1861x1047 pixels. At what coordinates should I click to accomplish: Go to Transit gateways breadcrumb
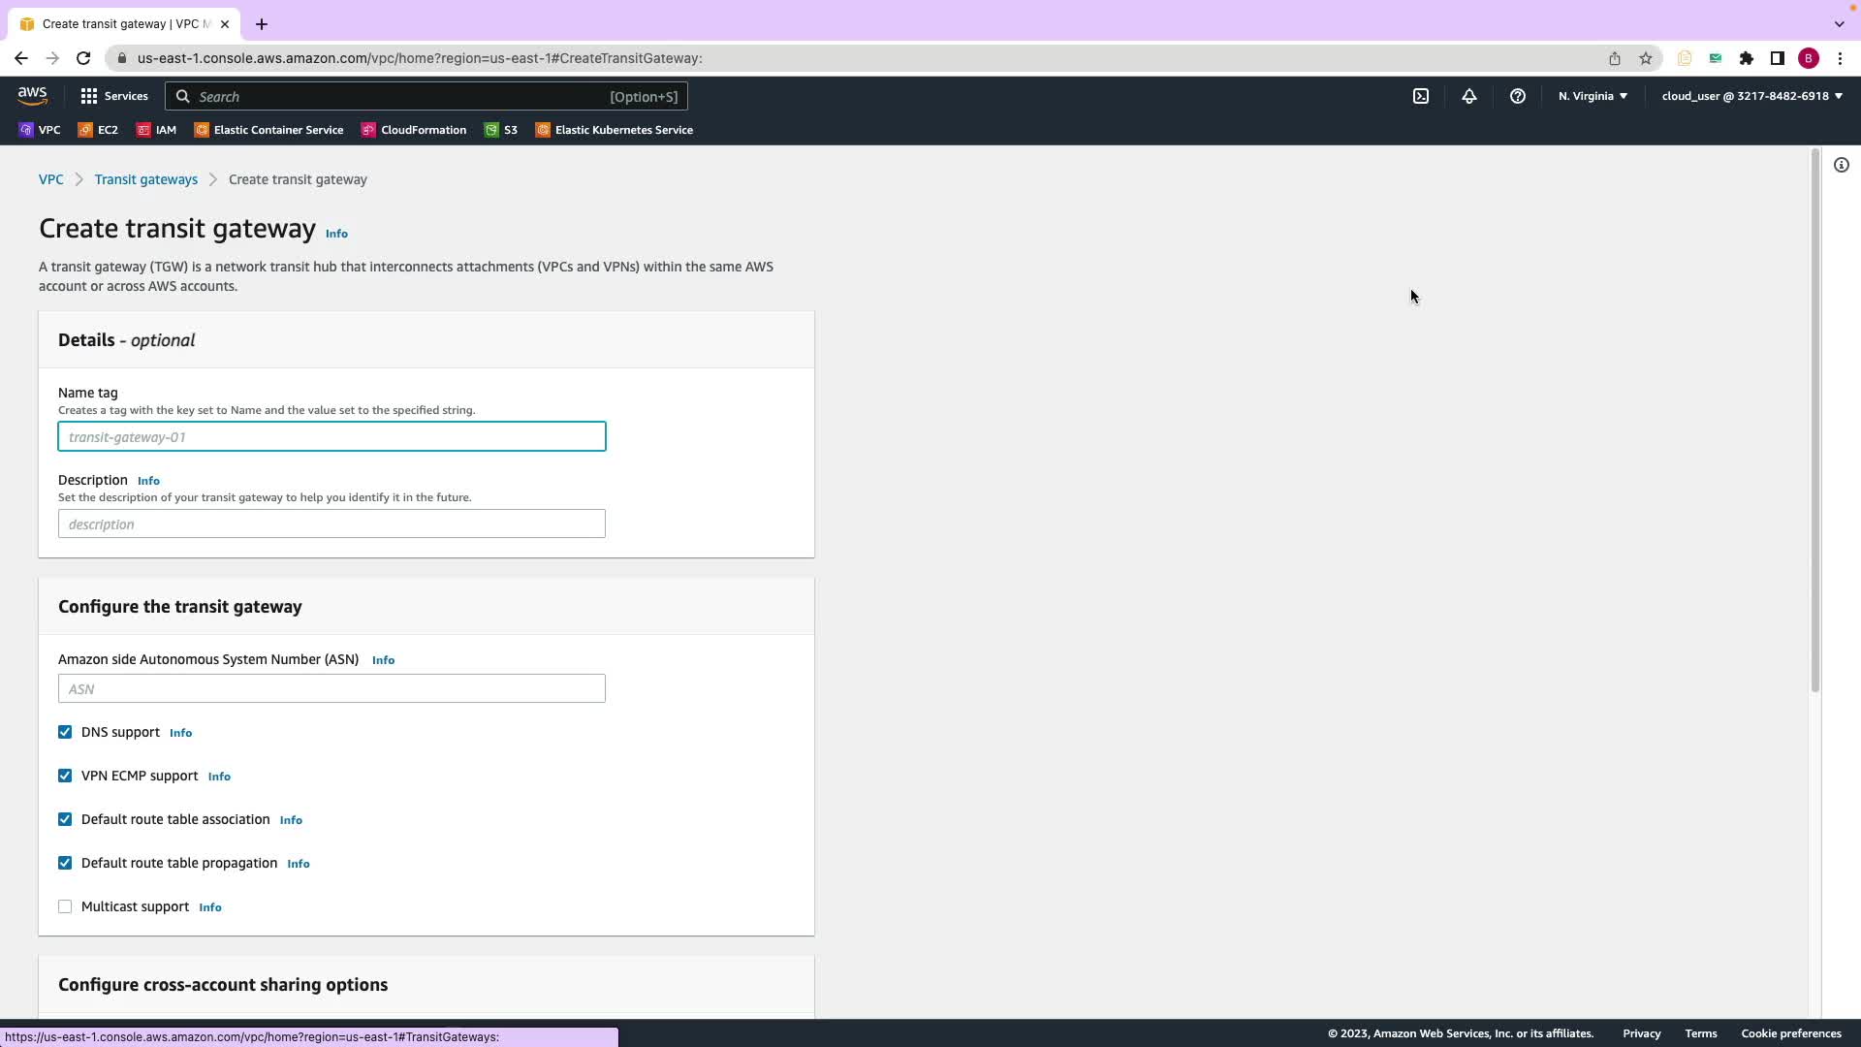145,179
